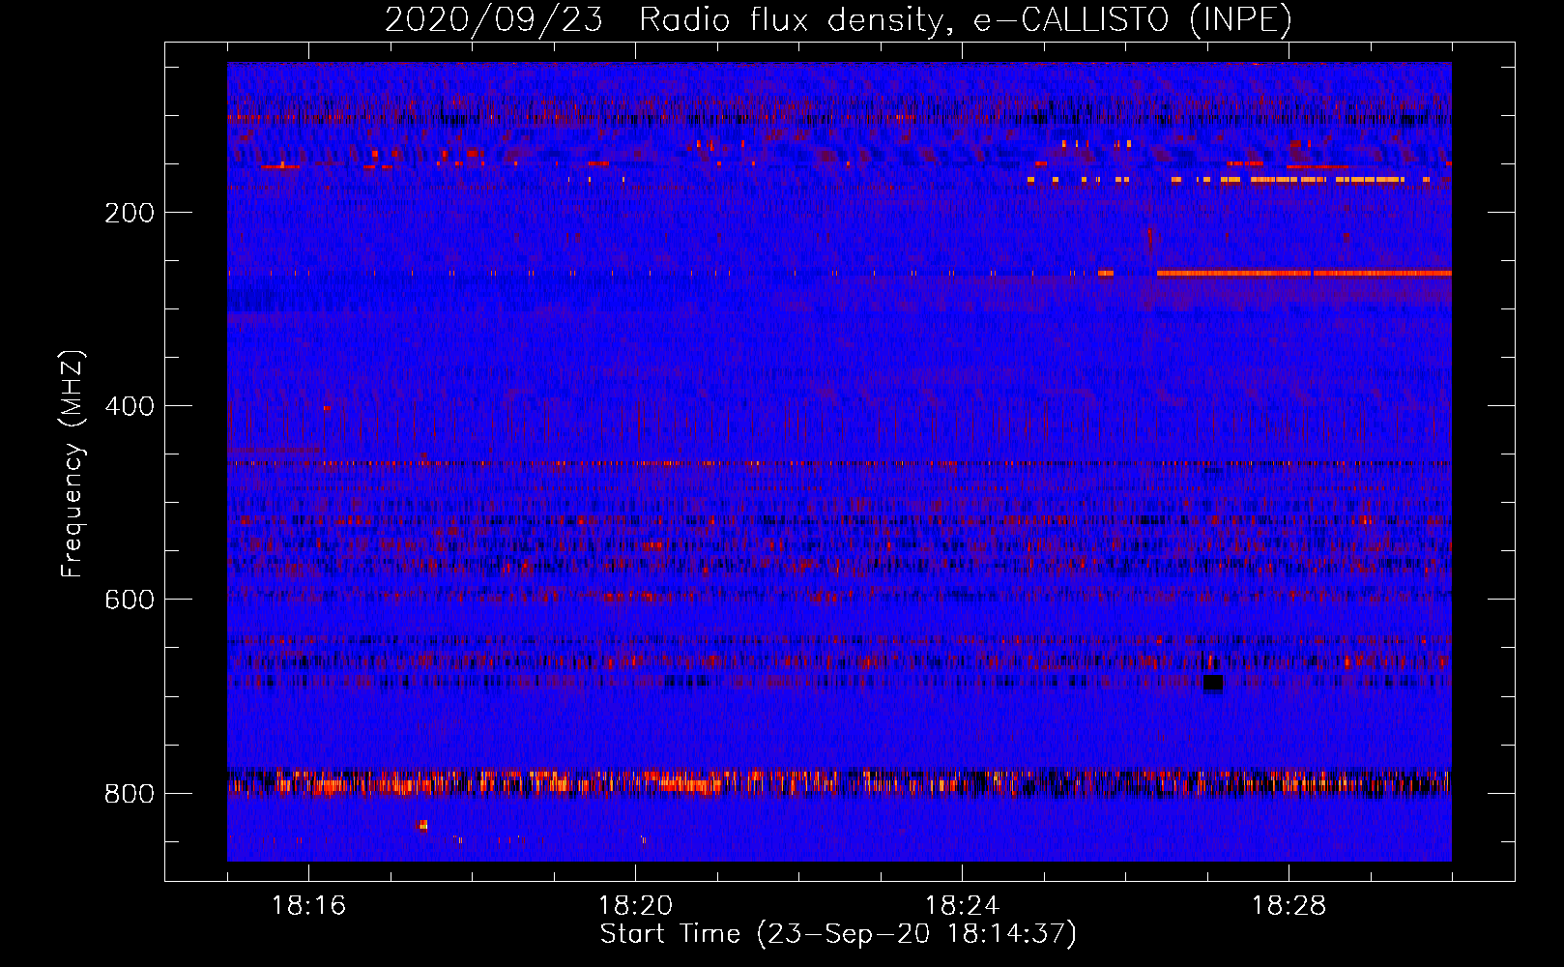The height and width of the screenshot is (967, 1564).
Task: Click the 18:20 time tick label
Action: [x=636, y=906]
